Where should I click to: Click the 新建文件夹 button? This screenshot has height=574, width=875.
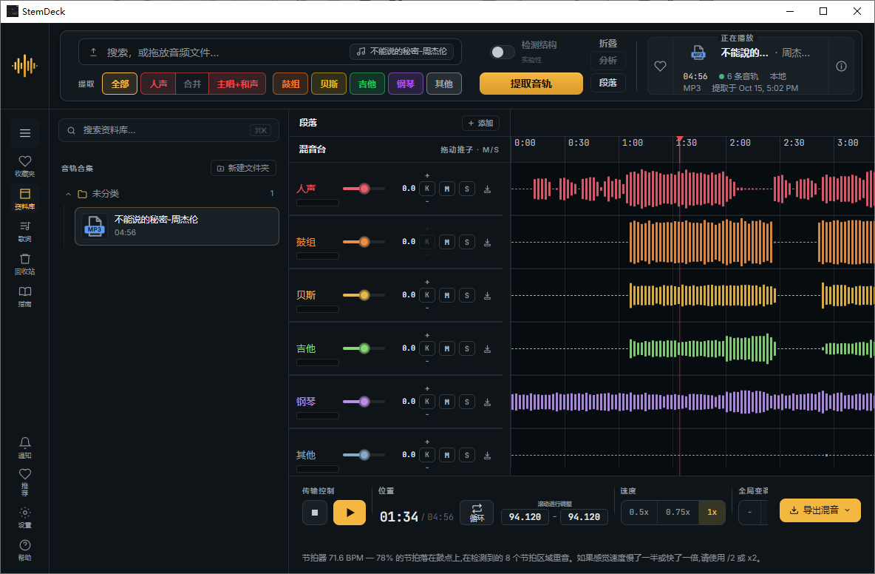243,168
